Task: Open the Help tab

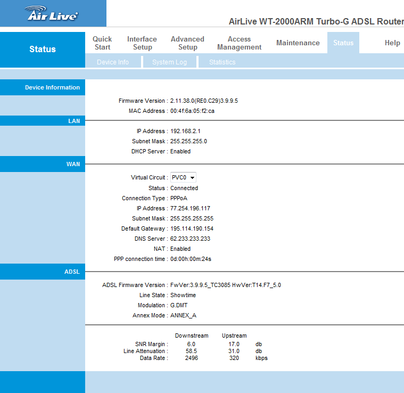Action: (x=392, y=43)
